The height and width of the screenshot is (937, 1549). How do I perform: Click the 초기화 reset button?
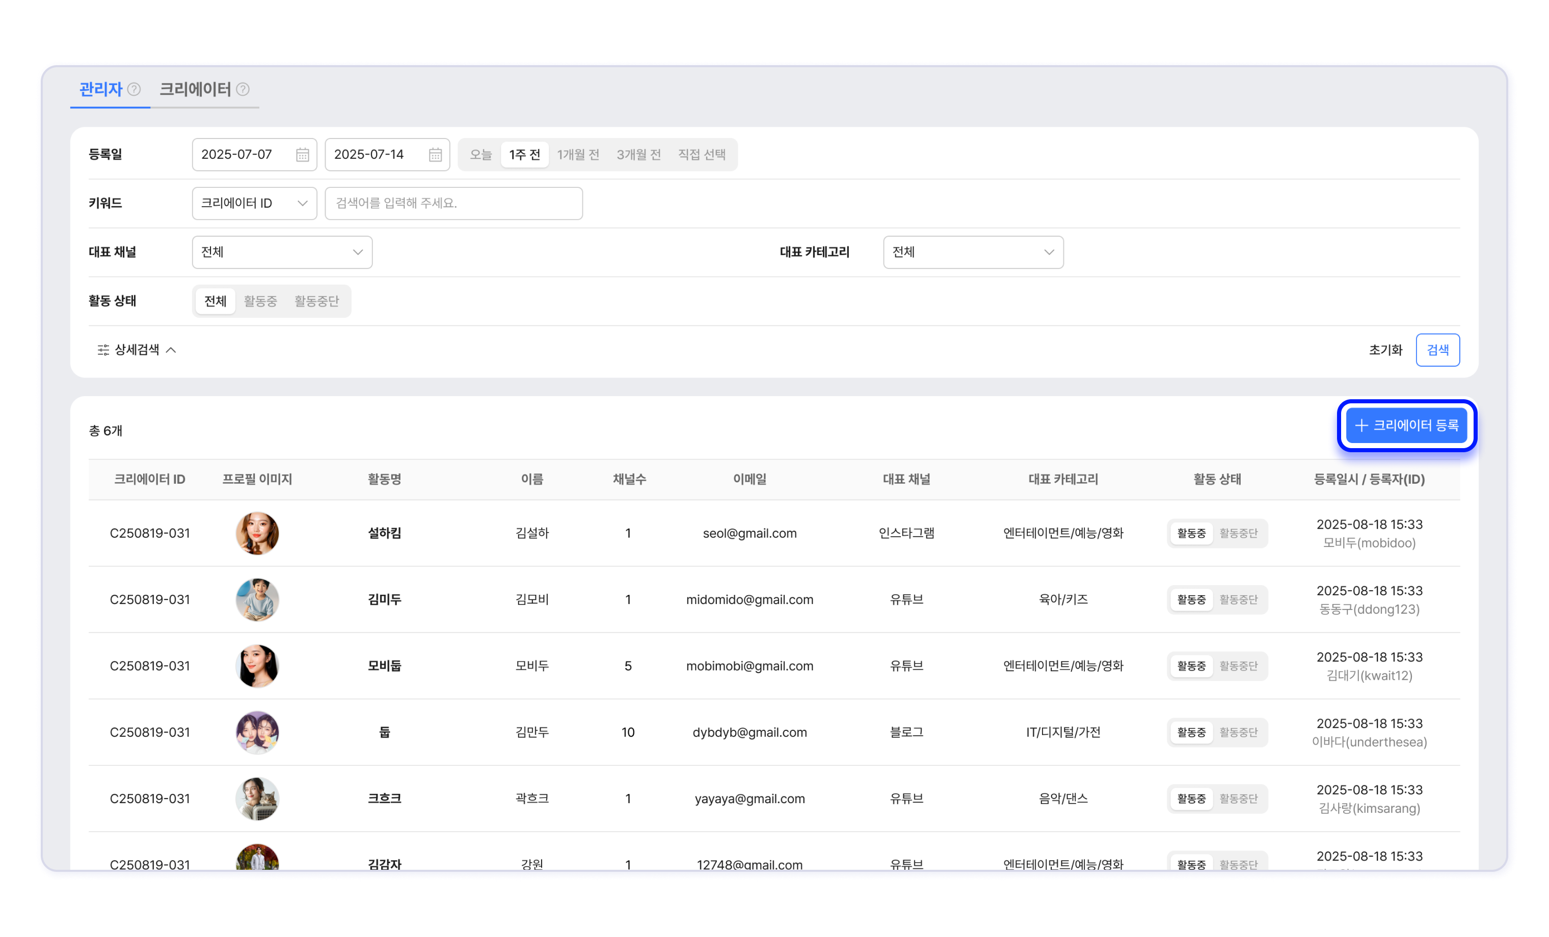coord(1385,349)
